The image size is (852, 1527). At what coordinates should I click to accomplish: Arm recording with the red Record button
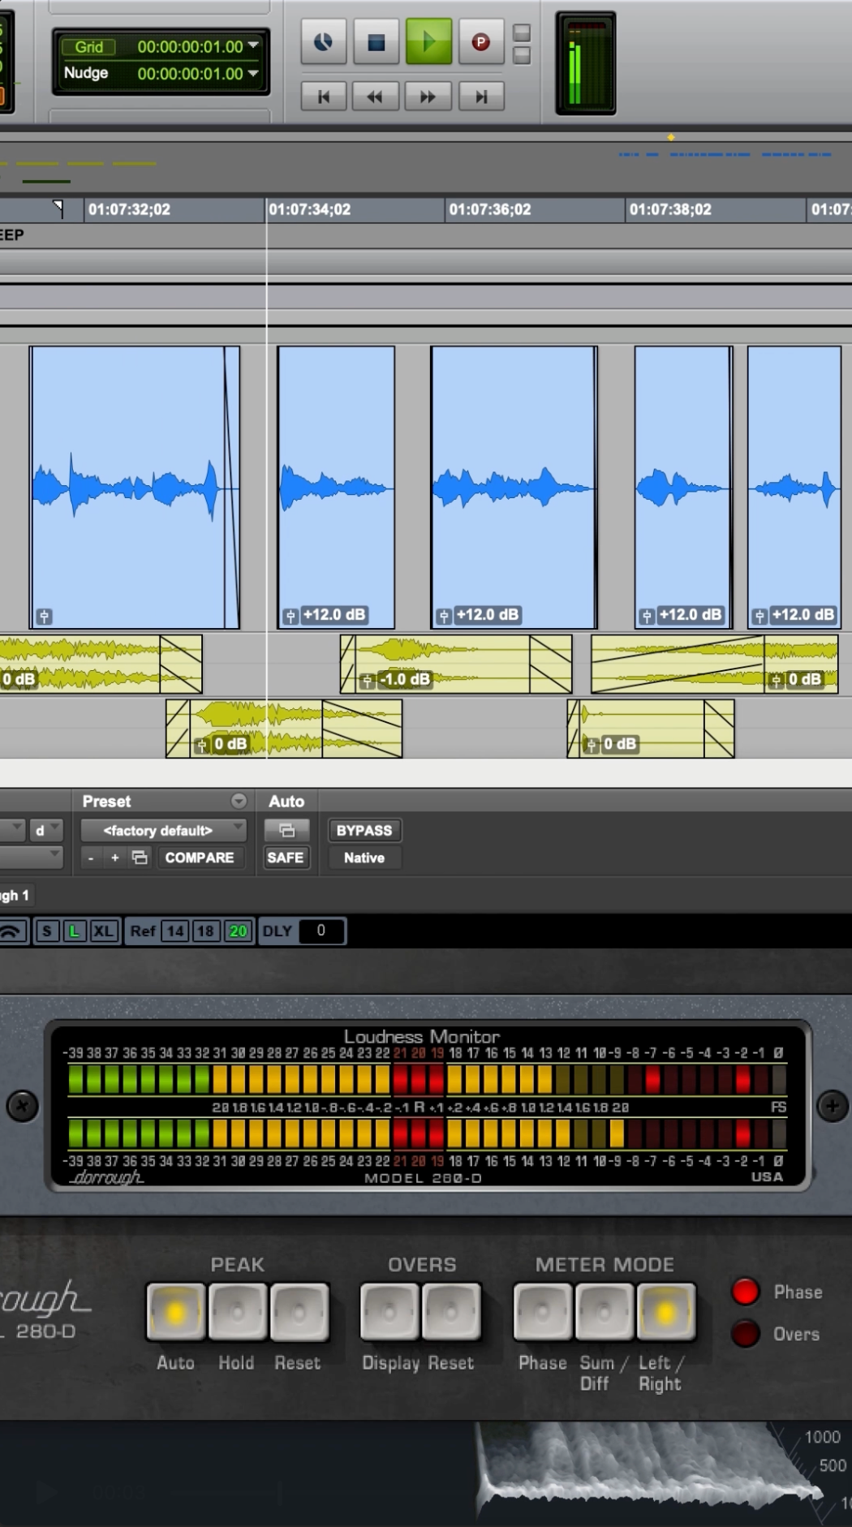(480, 41)
